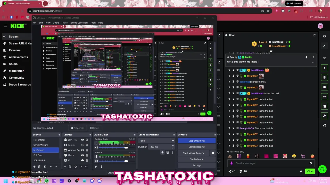Click lightning bolt icon in Kick right sidebar
Screen dimensions: 330x185
click(x=325, y=68)
